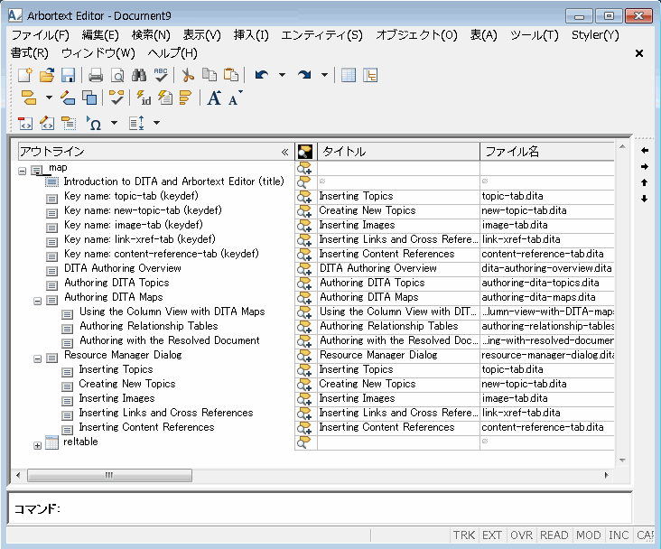Expand the reltable node
661x549 pixels.
click(x=38, y=445)
